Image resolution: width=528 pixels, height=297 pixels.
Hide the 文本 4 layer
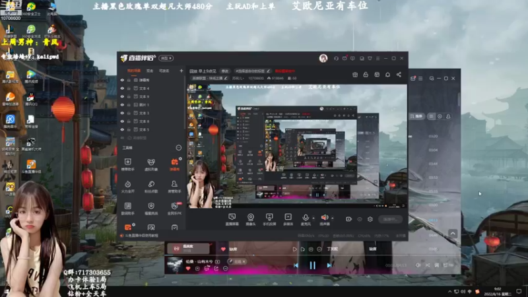(122, 88)
